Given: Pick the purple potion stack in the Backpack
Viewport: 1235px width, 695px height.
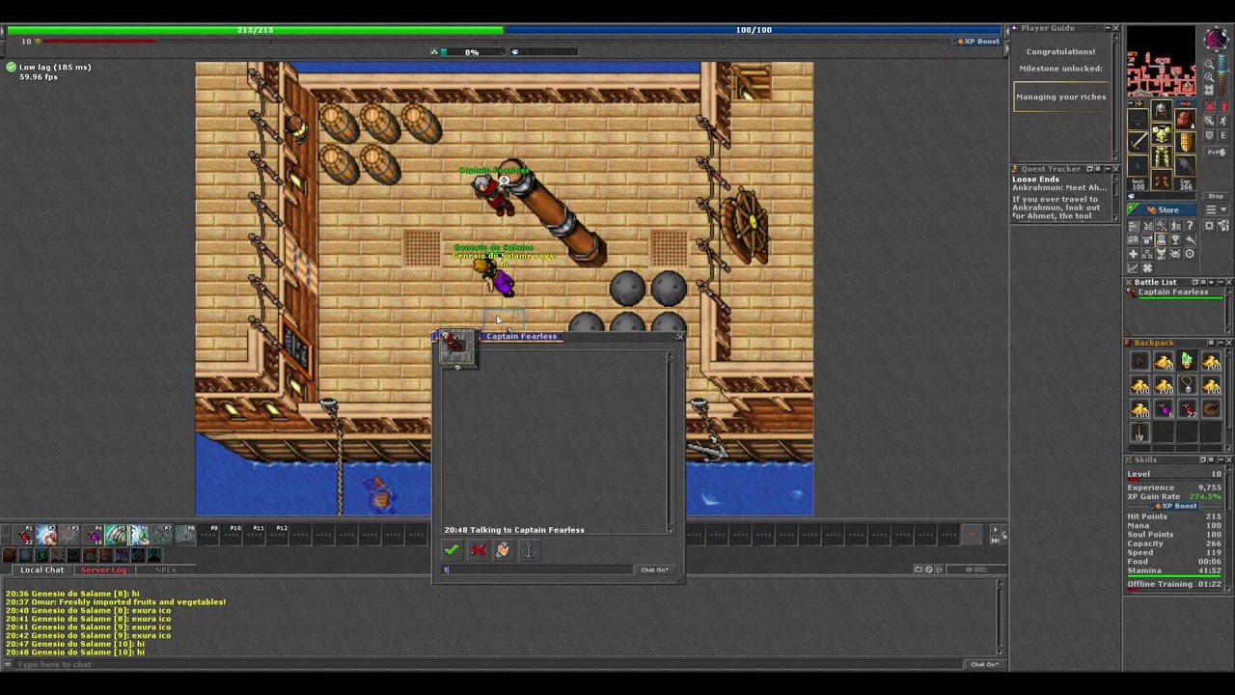Looking at the screenshot, I should pyautogui.click(x=1164, y=409).
